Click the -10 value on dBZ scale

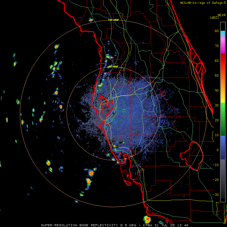tap(216, 165)
